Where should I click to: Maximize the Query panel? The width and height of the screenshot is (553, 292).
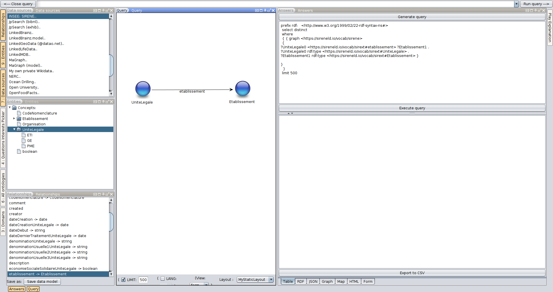pyautogui.click(x=261, y=10)
